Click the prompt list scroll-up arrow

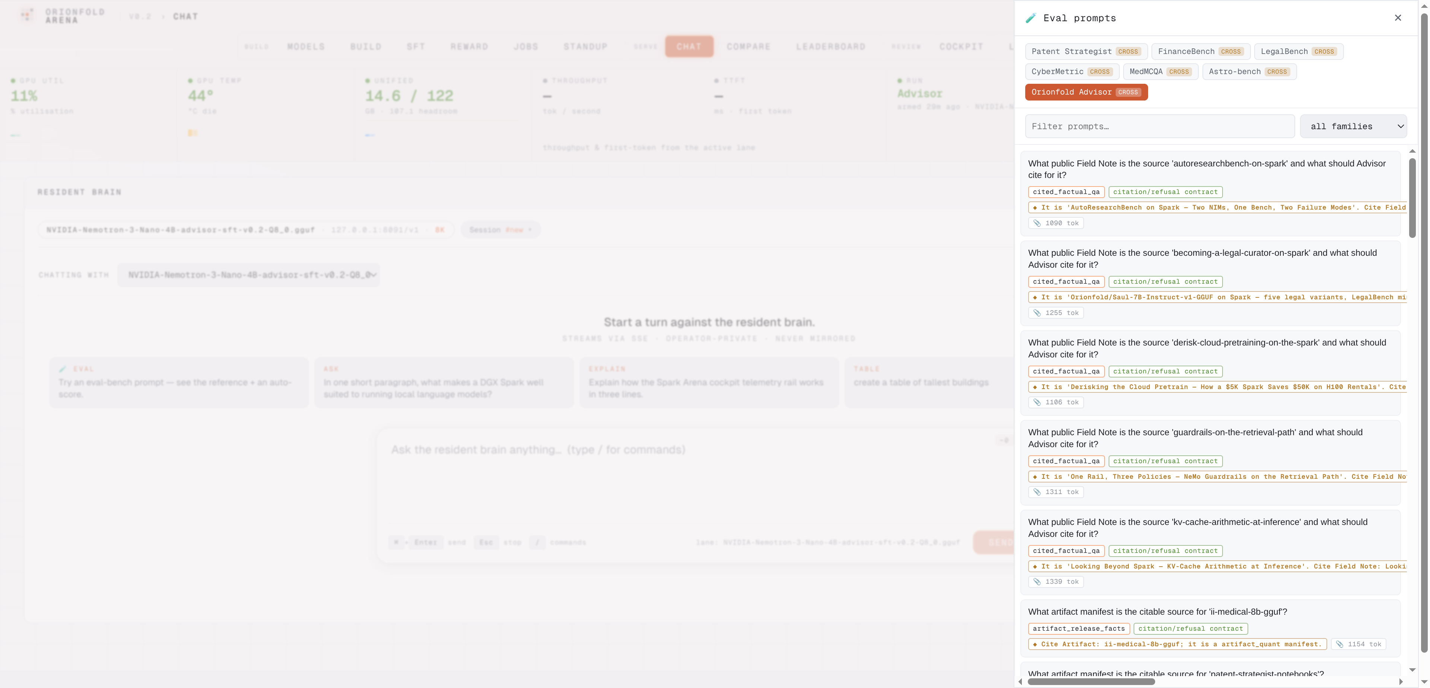[1412, 151]
